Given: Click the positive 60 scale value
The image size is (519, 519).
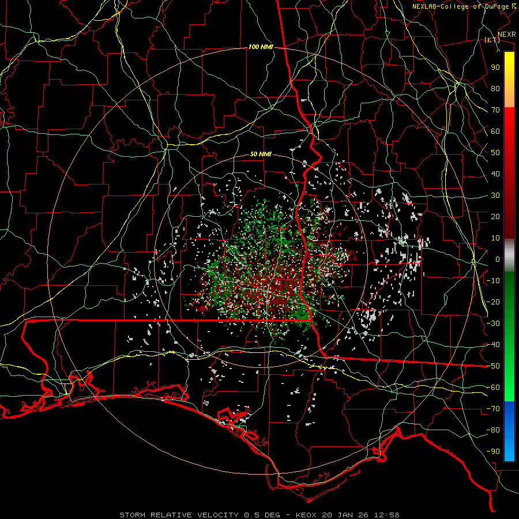Looking at the screenshot, I should tap(495, 131).
